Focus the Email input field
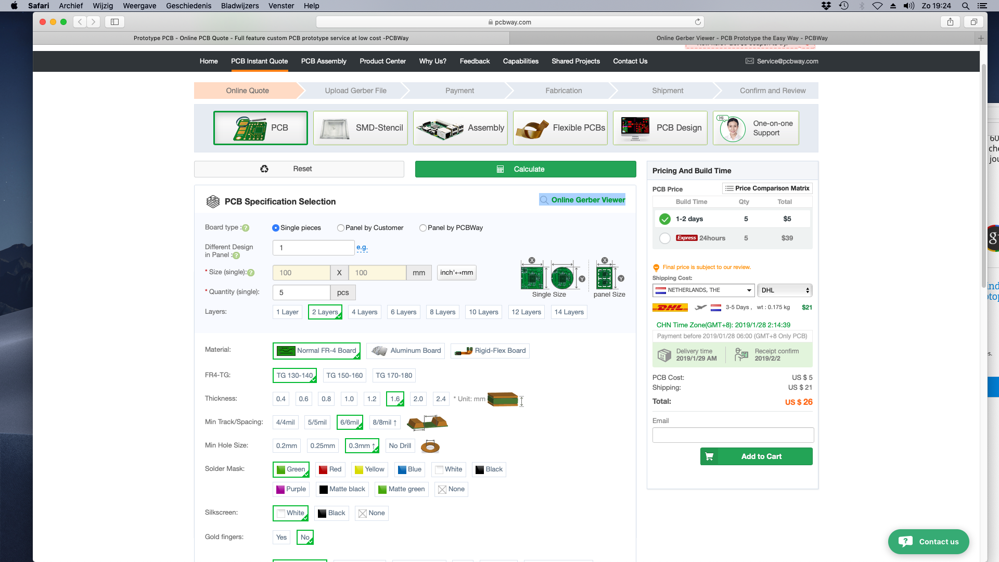Screen dimensions: 999x562 733,435
